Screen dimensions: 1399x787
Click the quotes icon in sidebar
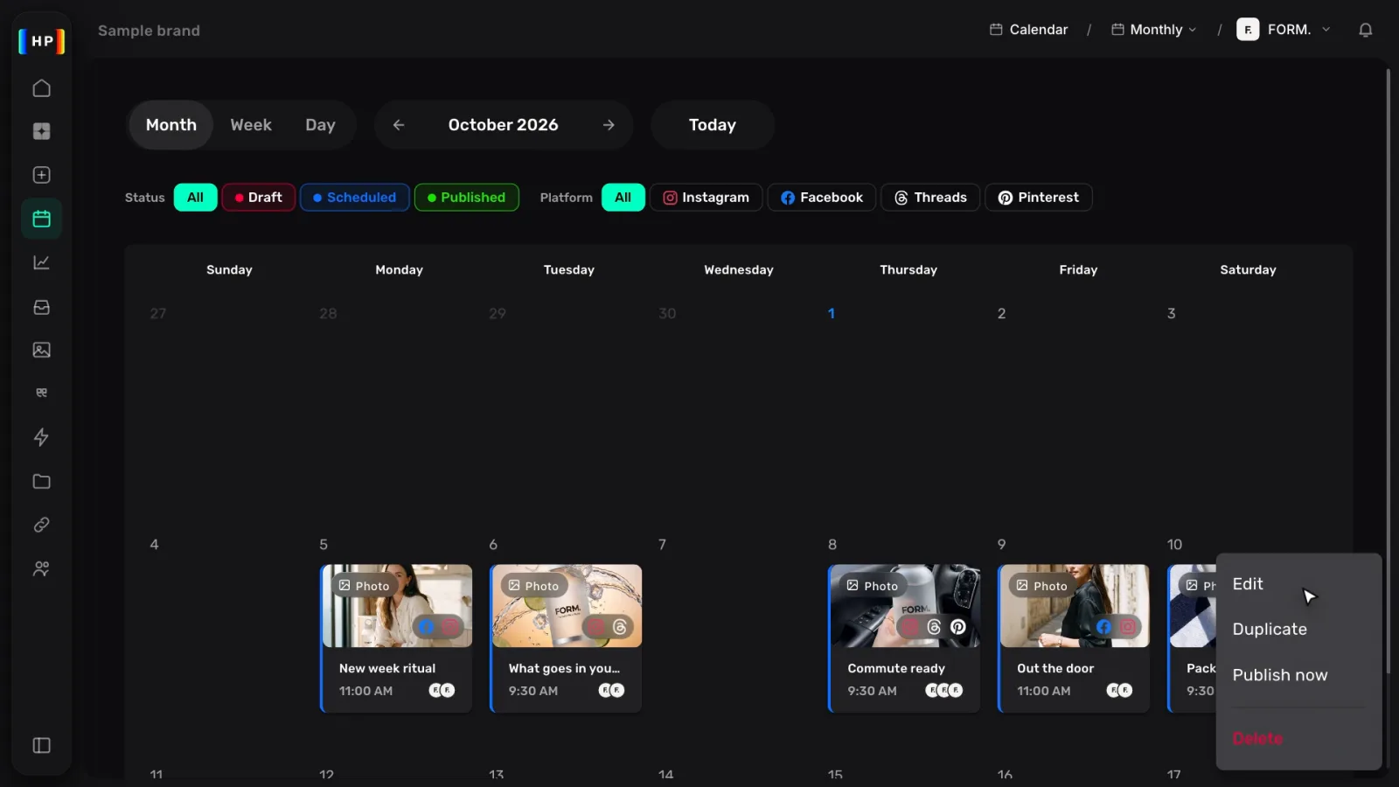click(x=41, y=393)
